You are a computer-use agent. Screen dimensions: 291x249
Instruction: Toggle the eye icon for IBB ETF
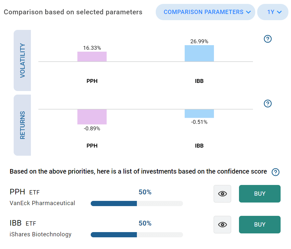[222, 225]
